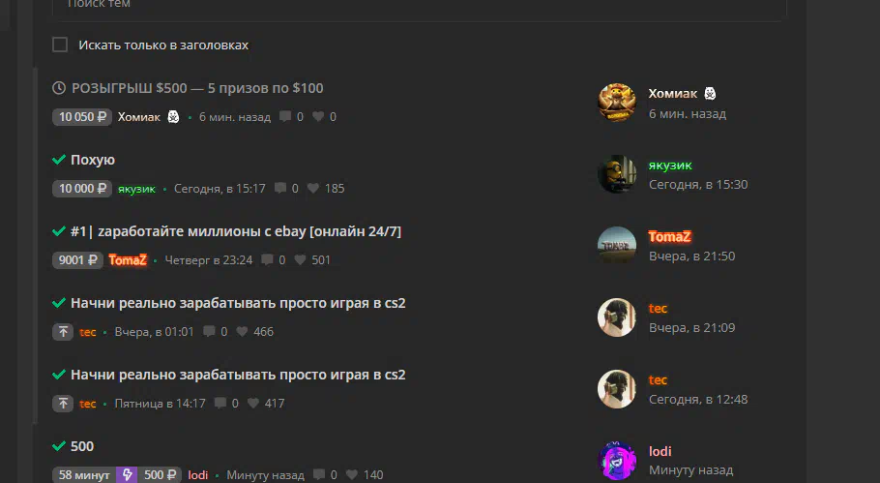Click the comments icon in TomaZ thread row
Viewport: 880px width, 483px height.
point(268,259)
